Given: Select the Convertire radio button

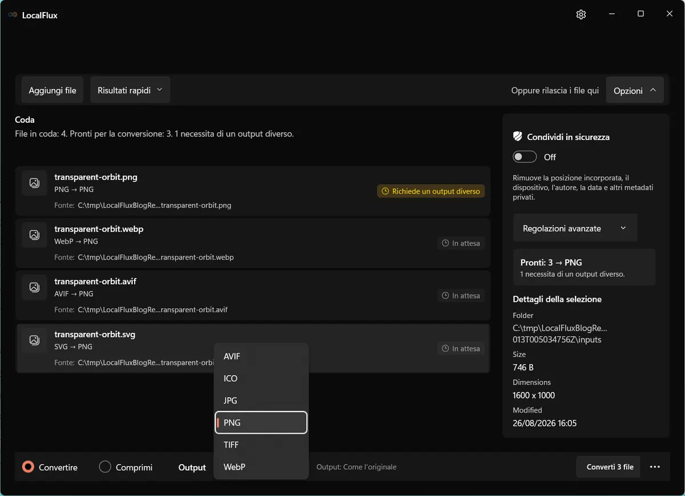Looking at the screenshot, I should click(27, 467).
